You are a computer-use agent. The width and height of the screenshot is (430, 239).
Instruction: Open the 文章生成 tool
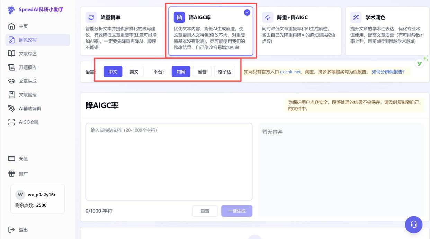29,81
